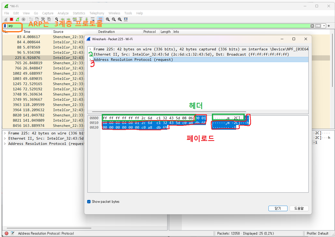Image resolution: width=335 pixels, height=237 pixels.
Task: Apply the display filter arrow button
Action: (318, 26)
